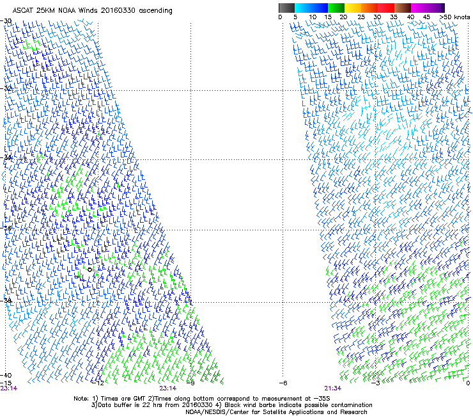Click the '-6' longitude axis label
The height and width of the screenshot is (416, 473).
point(283,383)
